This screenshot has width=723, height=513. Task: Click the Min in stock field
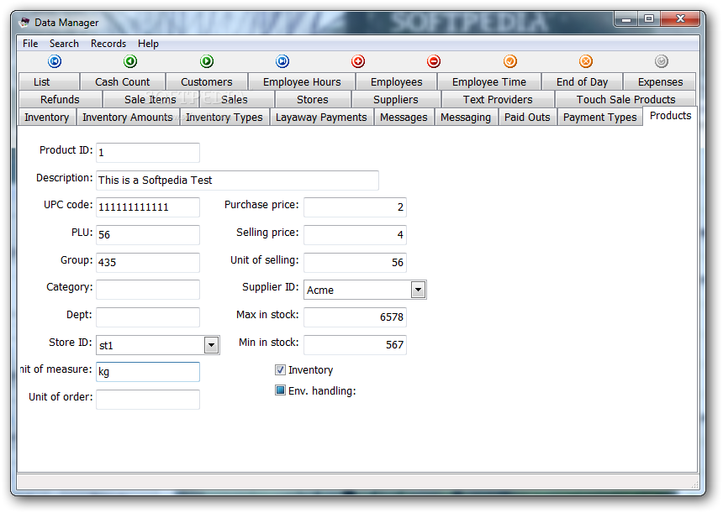tap(355, 344)
